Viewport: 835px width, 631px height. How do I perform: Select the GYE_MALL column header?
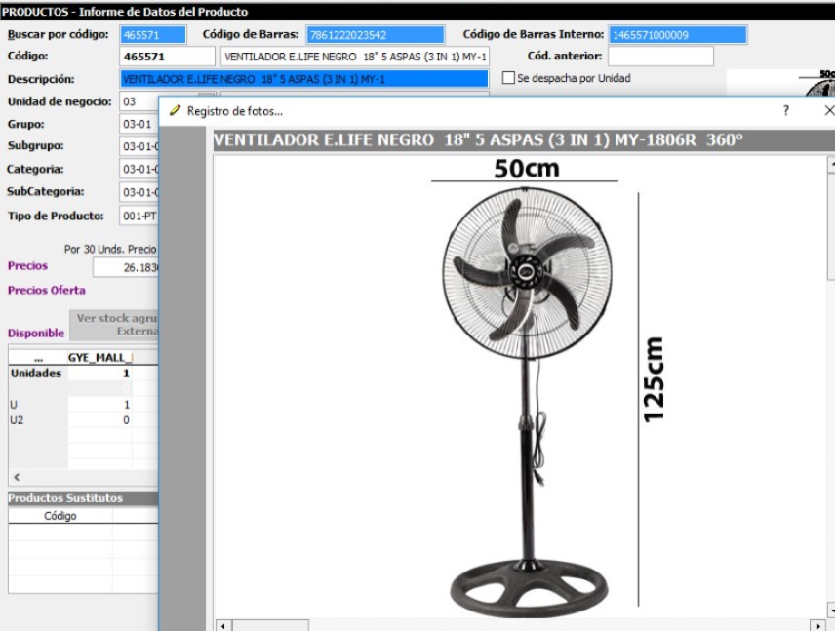pos(99,357)
